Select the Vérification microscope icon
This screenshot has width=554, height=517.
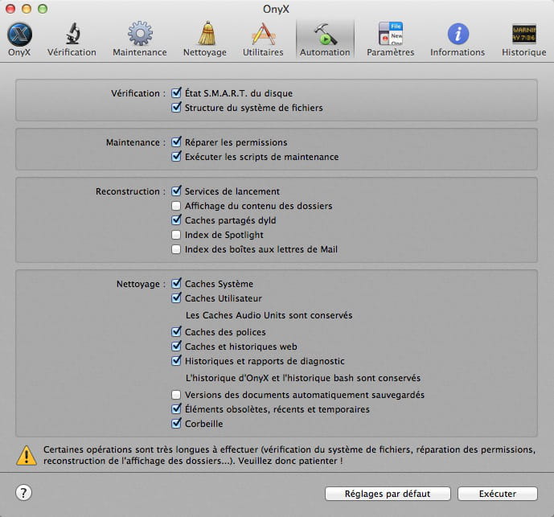tap(72, 35)
